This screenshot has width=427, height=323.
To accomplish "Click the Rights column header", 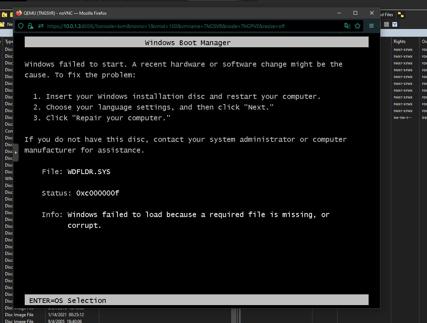I will (399, 42).
